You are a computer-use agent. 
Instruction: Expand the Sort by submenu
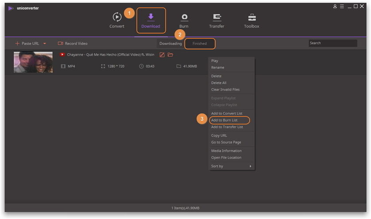point(232,166)
